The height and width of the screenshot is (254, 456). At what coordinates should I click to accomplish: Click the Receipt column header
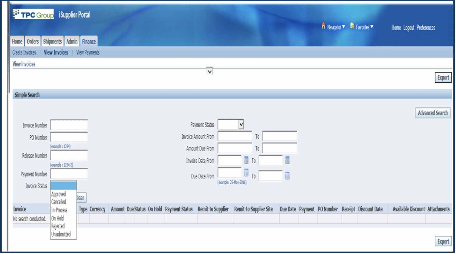348,209
